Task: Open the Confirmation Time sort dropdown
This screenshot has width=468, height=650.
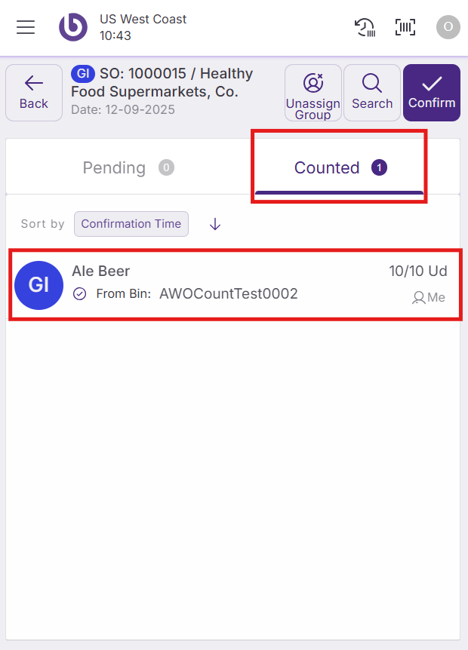Action: (x=131, y=224)
